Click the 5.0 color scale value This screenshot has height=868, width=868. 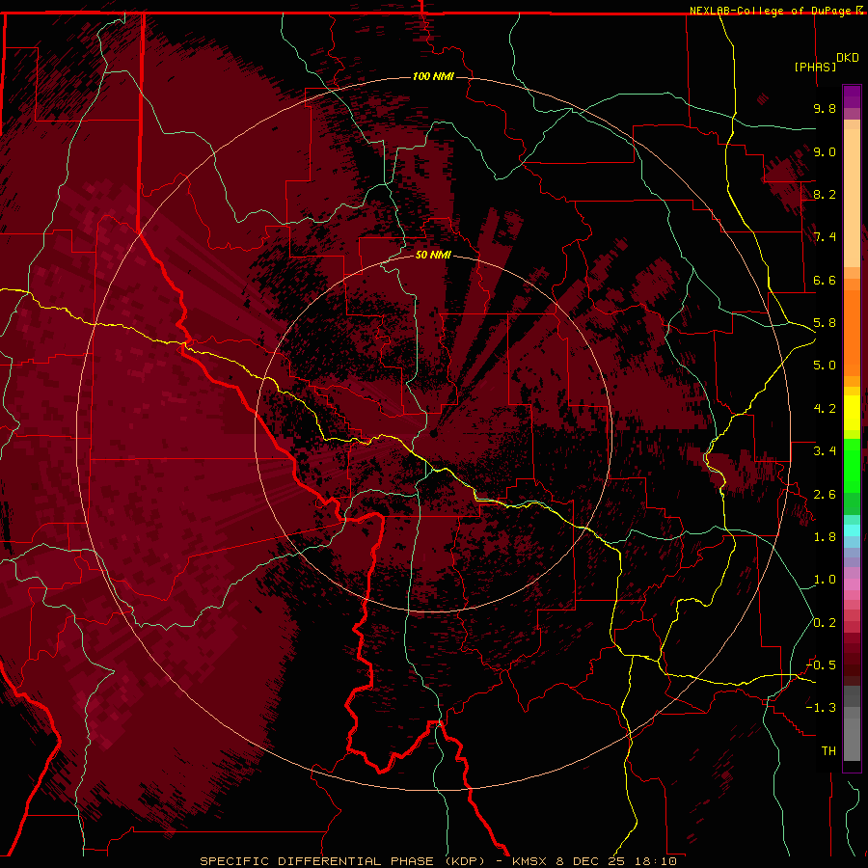tap(825, 366)
